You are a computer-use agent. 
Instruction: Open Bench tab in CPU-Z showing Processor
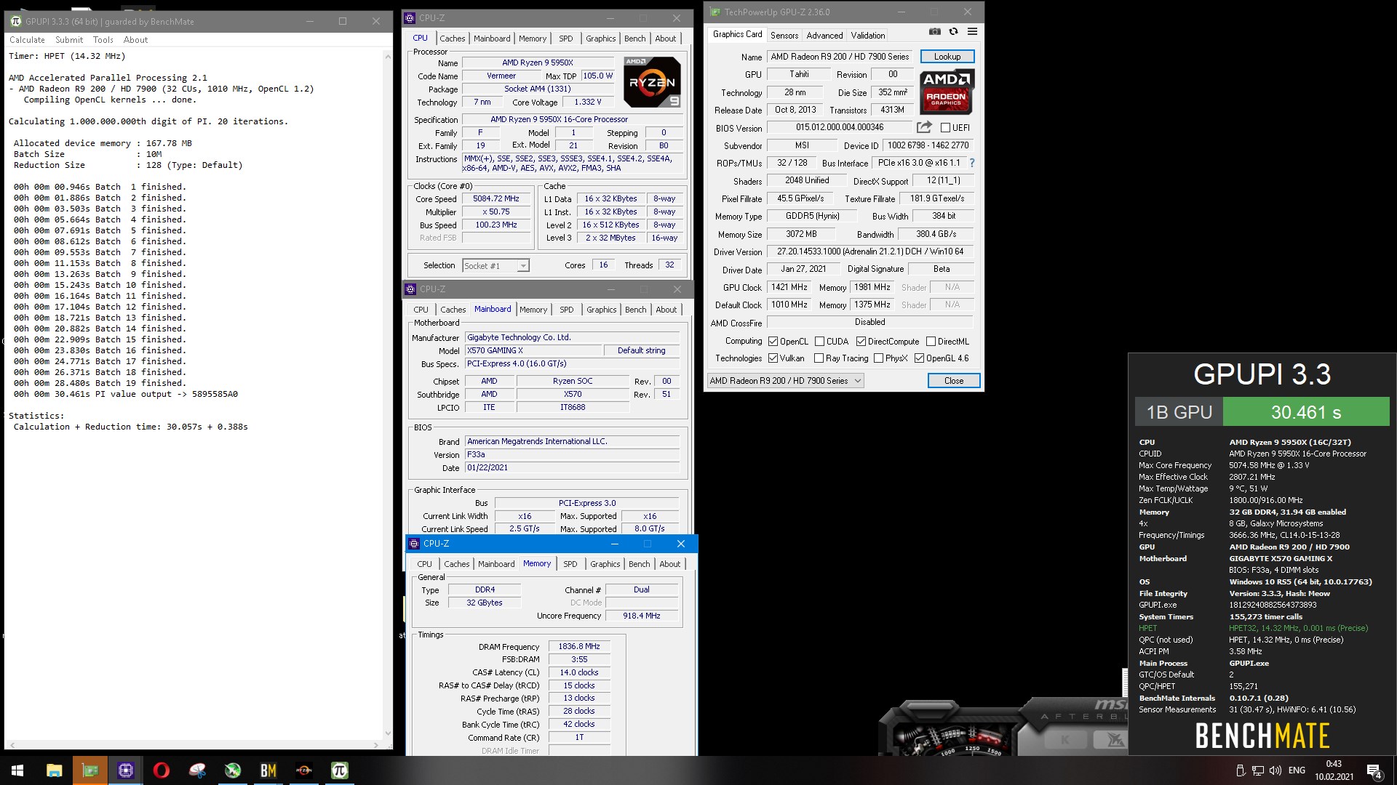click(x=634, y=39)
